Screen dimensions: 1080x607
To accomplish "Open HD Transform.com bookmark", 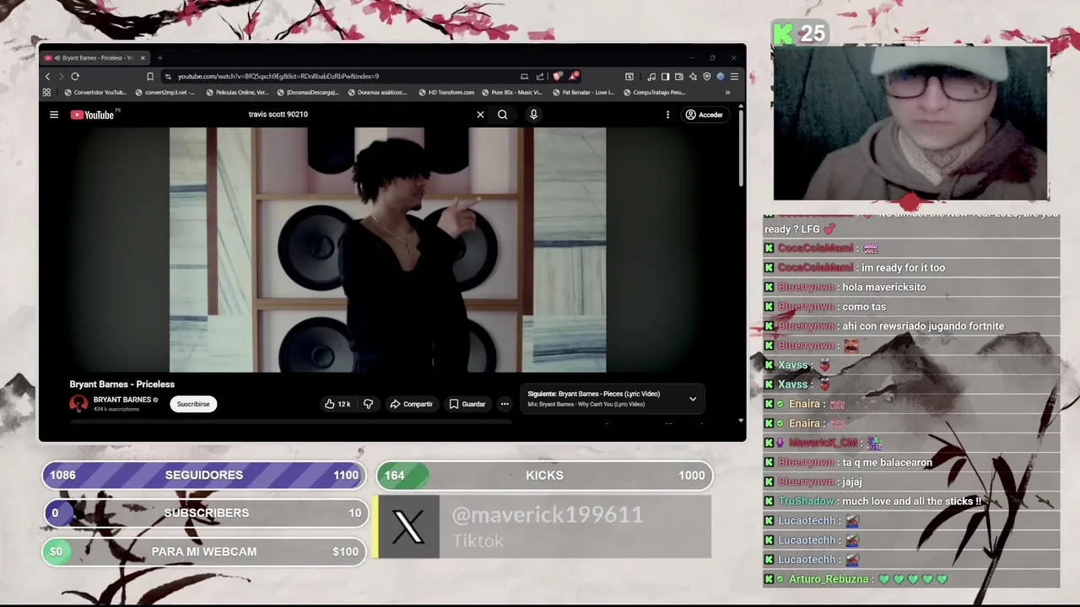I will [x=447, y=93].
